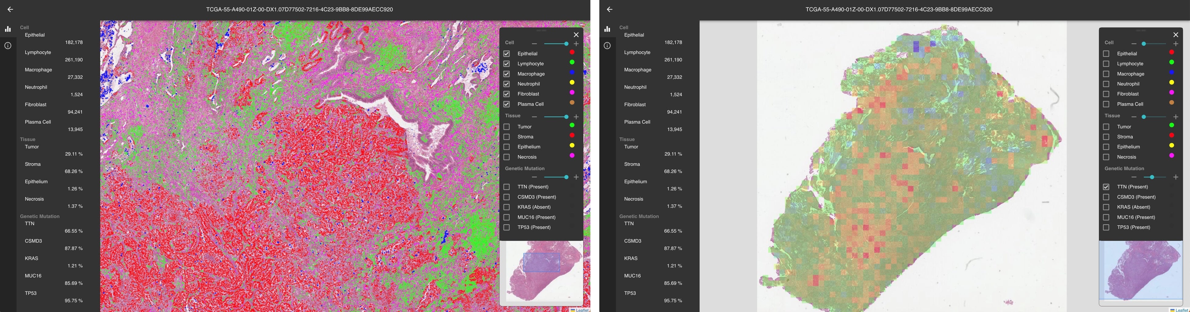Enable Necrosis tissue overlay in left viewer
The image size is (1190, 312).
pyautogui.click(x=507, y=157)
